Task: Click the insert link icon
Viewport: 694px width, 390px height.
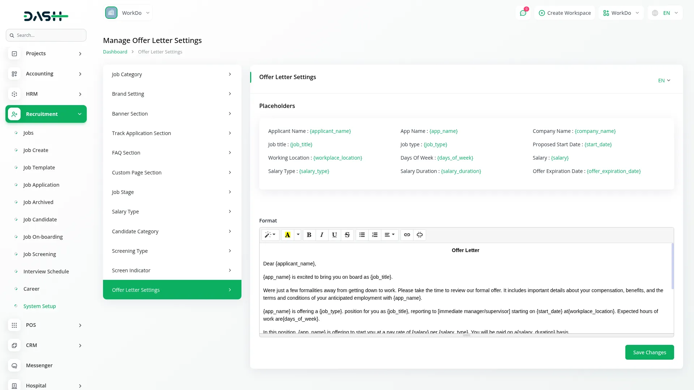Action: 407,235
